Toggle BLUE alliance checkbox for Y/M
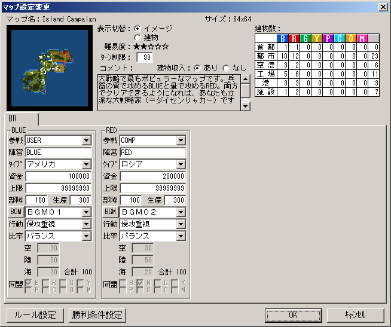 point(80,286)
